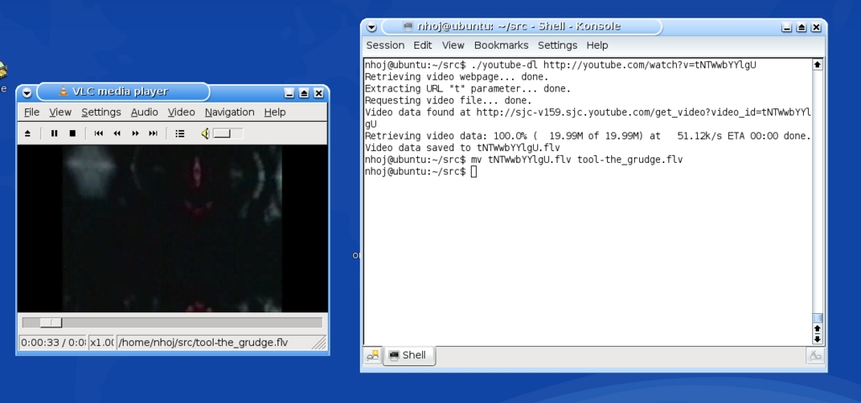Pause the video in VLC

(x=55, y=133)
